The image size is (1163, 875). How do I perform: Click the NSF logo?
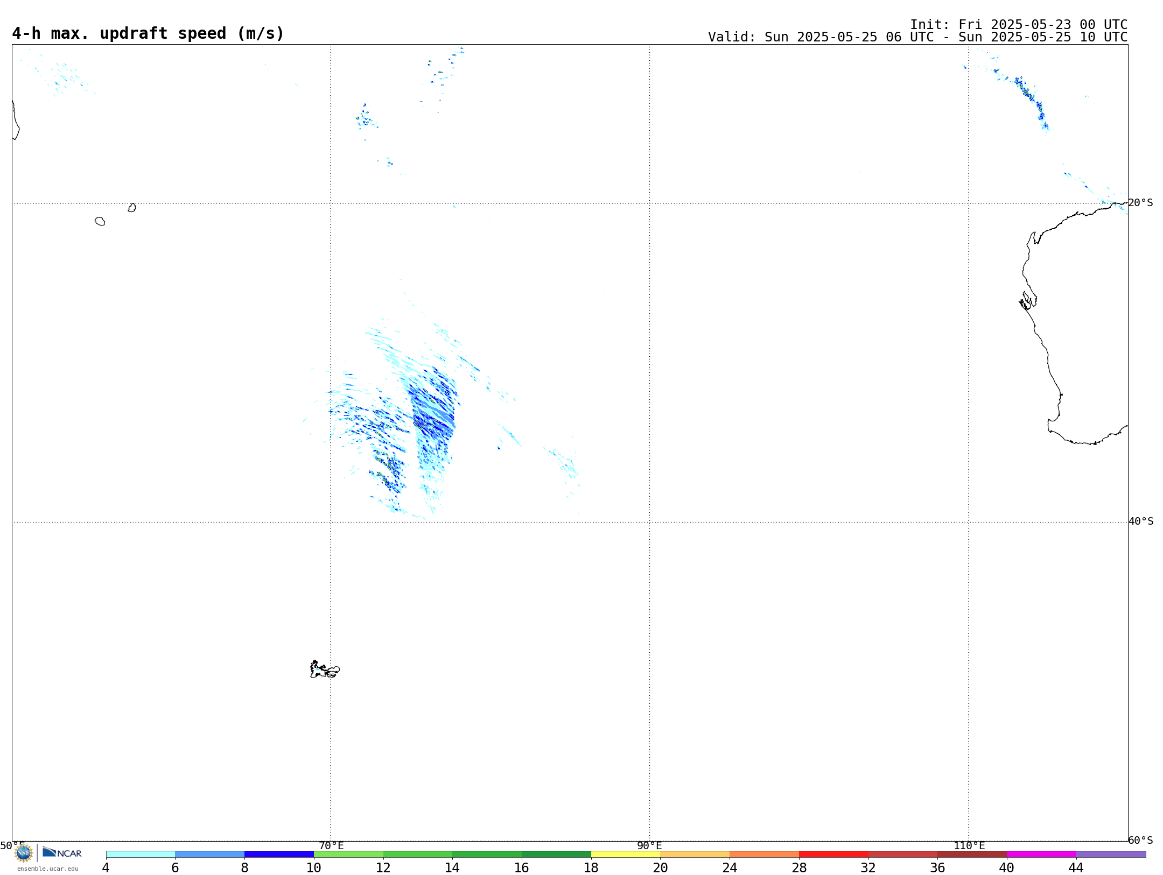[24, 852]
